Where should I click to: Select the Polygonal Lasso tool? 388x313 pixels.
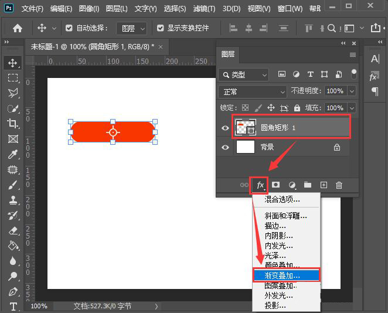(x=13, y=93)
